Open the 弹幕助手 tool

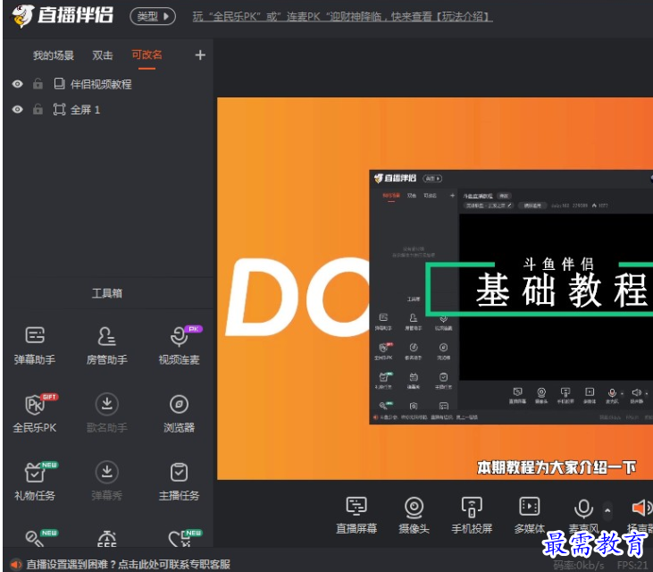pyautogui.click(x=35, y=346)
